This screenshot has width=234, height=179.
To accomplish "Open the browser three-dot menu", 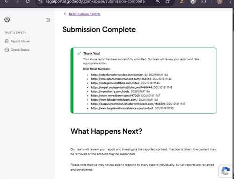I will tap(230, 1).
